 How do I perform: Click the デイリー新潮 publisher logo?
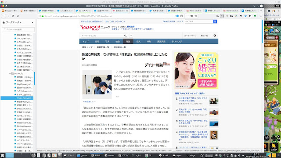(157, 65)
